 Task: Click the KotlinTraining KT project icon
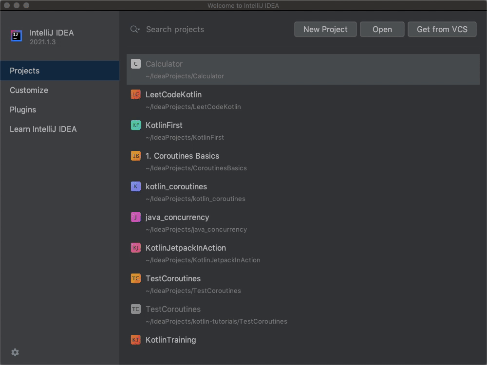coord(136,340)
